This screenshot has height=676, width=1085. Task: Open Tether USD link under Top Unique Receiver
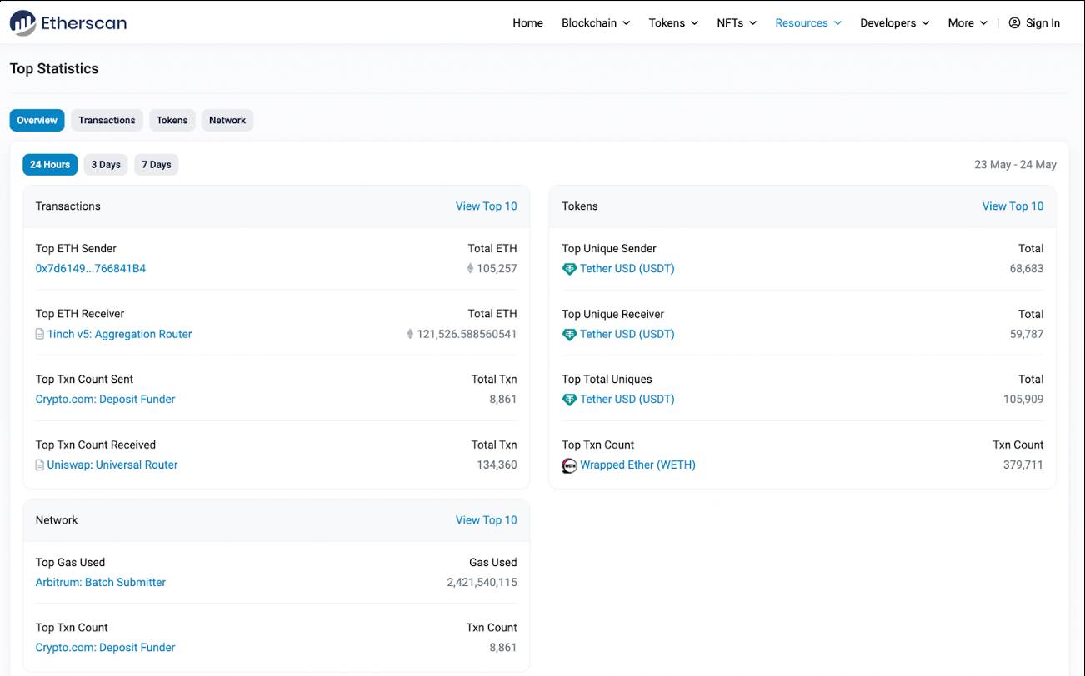point(627,334)
